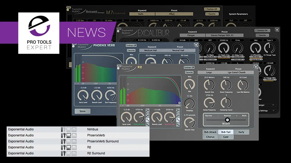Viewport: 291px width, 163px height.
Task: Click the R2 Reverb Time knob
Action: (x=189, y=123)
